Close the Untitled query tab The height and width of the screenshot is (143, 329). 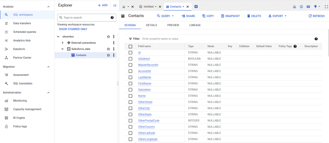pos(160,7)
